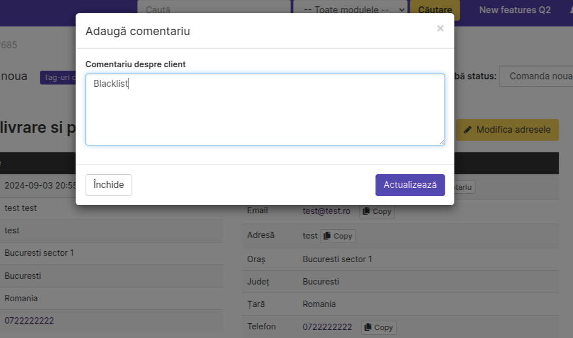Click inside the Comentariu despre client textarea
This screenshot has width=573, height=338.
(x=265, y=109)
